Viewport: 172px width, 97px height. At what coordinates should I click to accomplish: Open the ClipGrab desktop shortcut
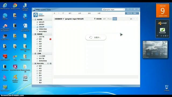point(5,16)
